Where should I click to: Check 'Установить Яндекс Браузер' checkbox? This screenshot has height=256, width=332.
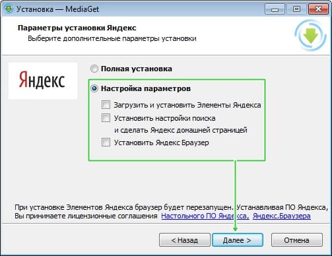click(x=106, y=143)
